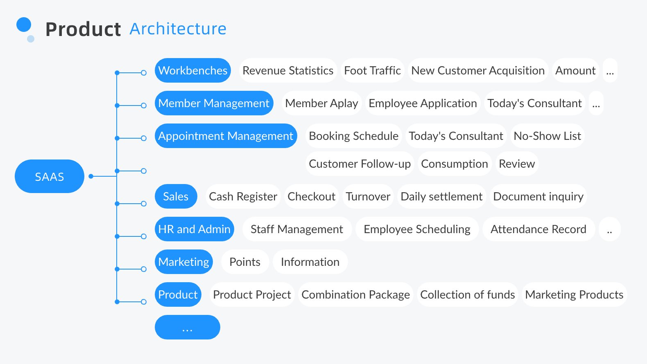Click the Revenue Statistics item
The width and height of the screenshot is (647, 364).
click(x=288, y=70)
